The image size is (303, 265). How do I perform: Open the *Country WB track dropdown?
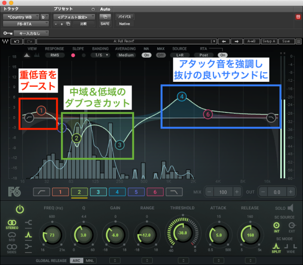(21, 17)
